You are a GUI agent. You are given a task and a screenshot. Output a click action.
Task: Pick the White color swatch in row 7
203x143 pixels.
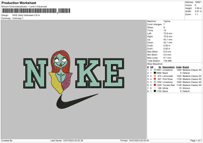point(155,88)
